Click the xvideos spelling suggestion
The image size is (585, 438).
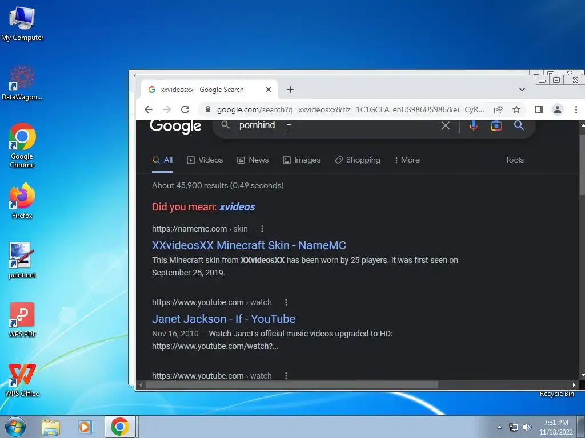[x=237, y=207]
